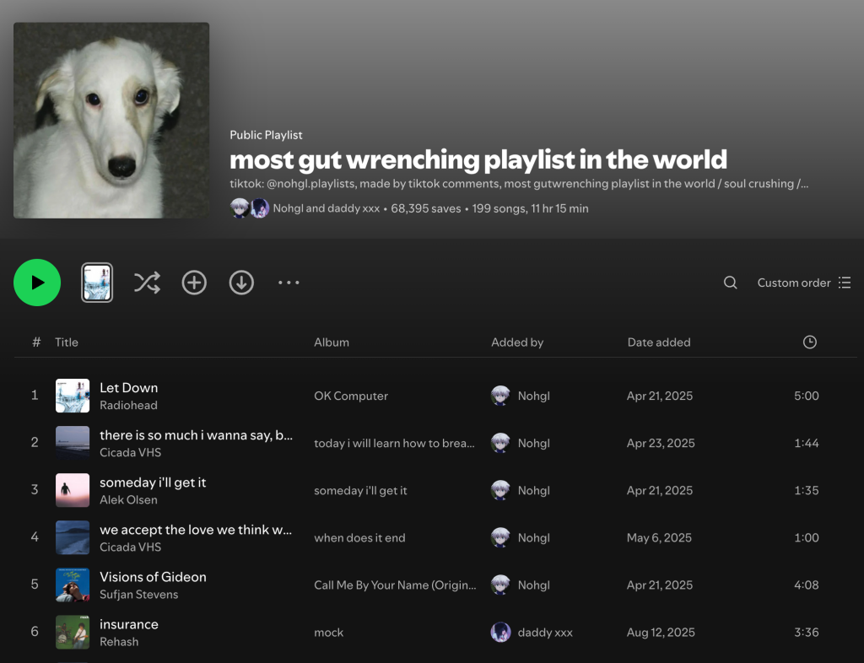Sort tracks by Album column header
The width and height of the screenshot is (864, 663).
[332, 342]
